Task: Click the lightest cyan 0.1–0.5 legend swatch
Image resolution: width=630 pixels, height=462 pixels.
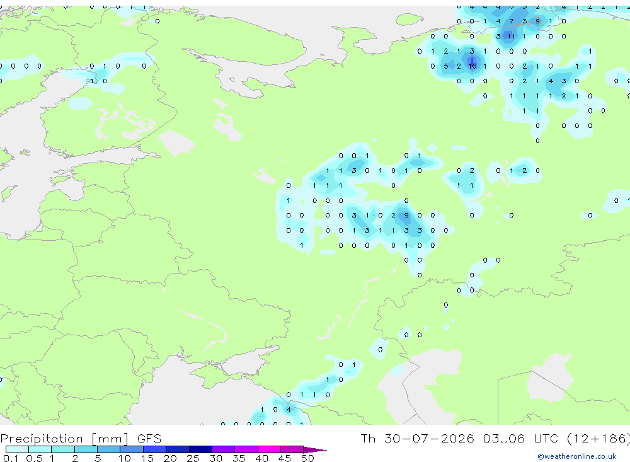Action: (17, 449)
